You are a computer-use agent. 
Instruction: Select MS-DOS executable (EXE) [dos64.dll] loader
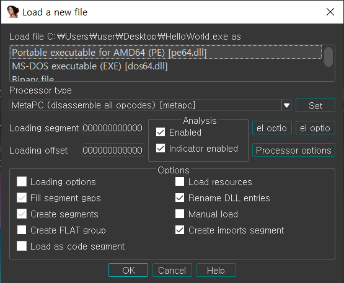(x=167, y=66)
